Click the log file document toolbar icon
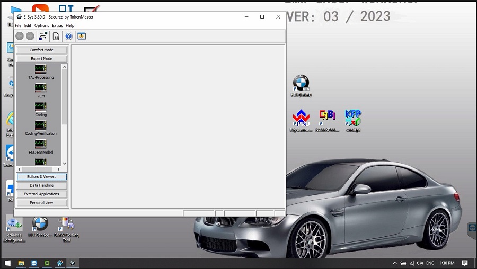This screenshot has width=477, height=269. coord(56,36)
